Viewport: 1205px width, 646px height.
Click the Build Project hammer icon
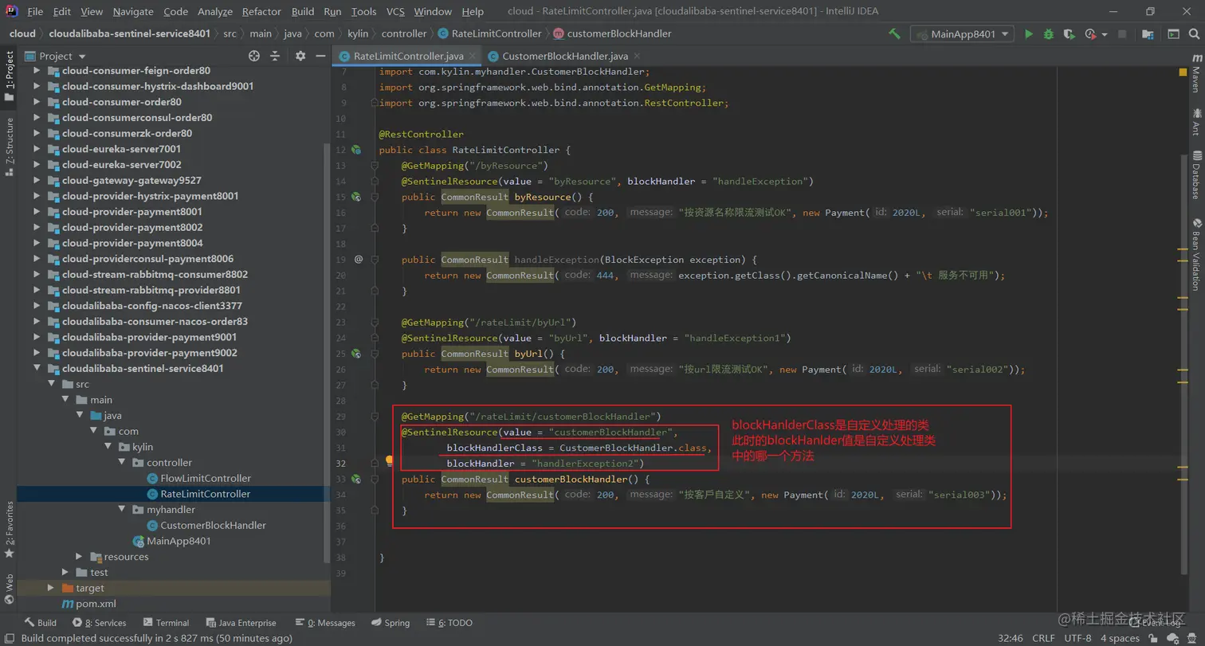[x=894, y=34]
